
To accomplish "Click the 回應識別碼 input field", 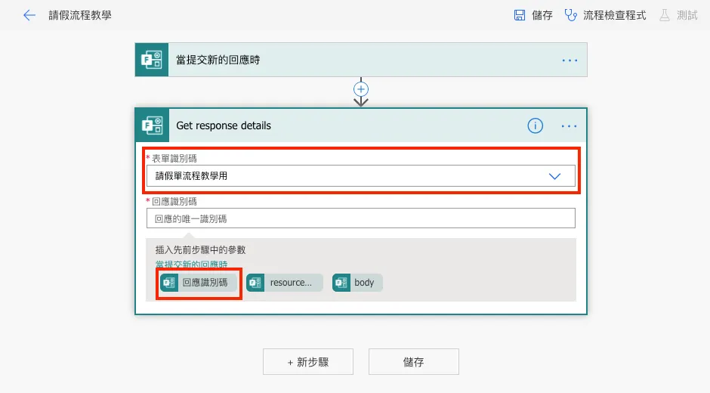I will [361, 218].
